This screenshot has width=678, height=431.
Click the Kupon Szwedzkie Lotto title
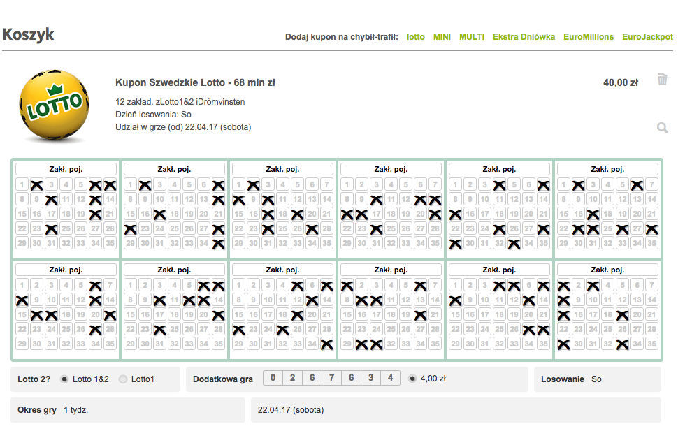pos(196,82)
